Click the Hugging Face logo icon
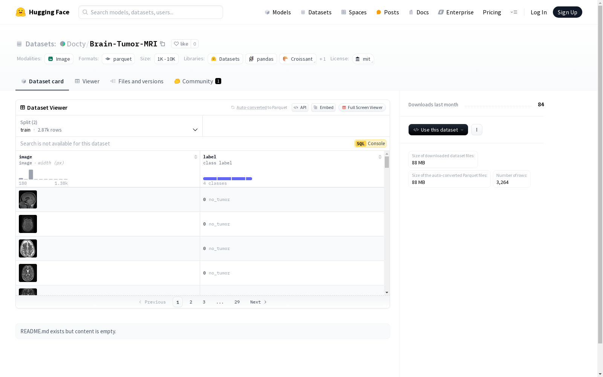 [x=21, y=12]
